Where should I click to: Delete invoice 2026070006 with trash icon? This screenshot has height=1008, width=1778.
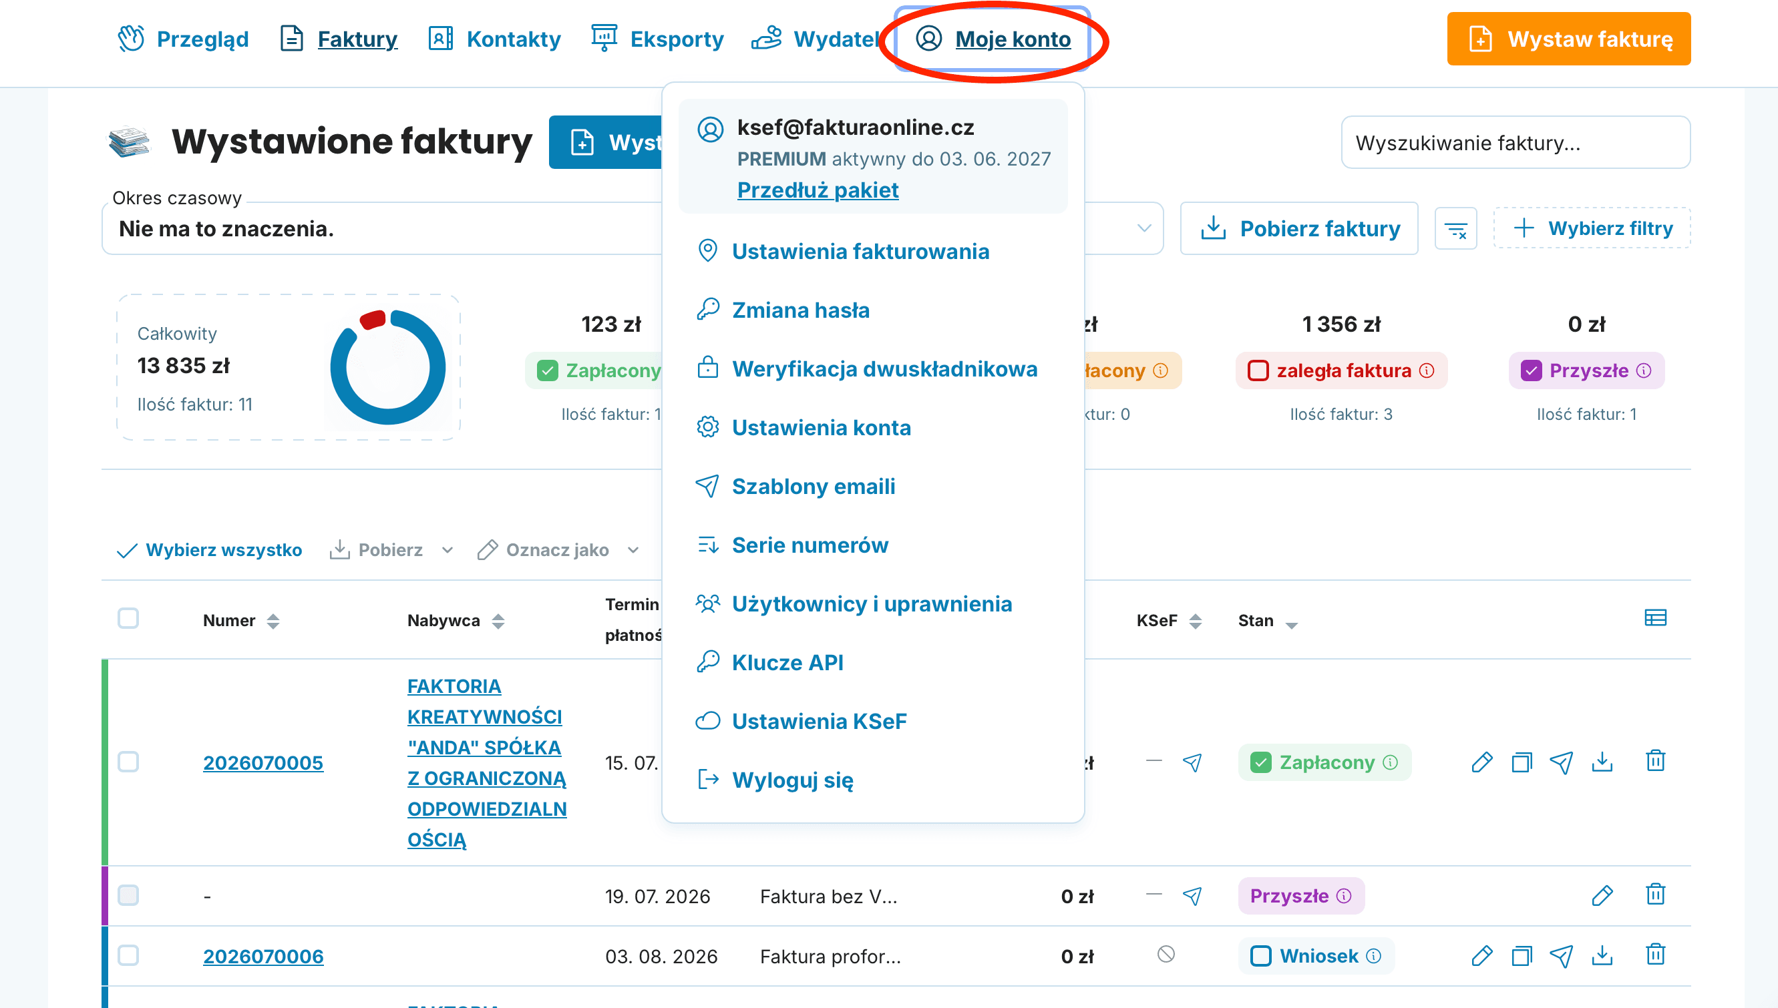coord(1655,955)
